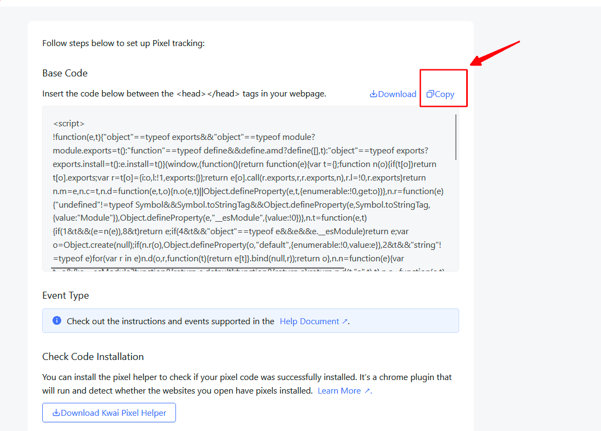Click the blue info icon in Event Type banner
This screenshot has height=431, width=601.
coord(57,321)
